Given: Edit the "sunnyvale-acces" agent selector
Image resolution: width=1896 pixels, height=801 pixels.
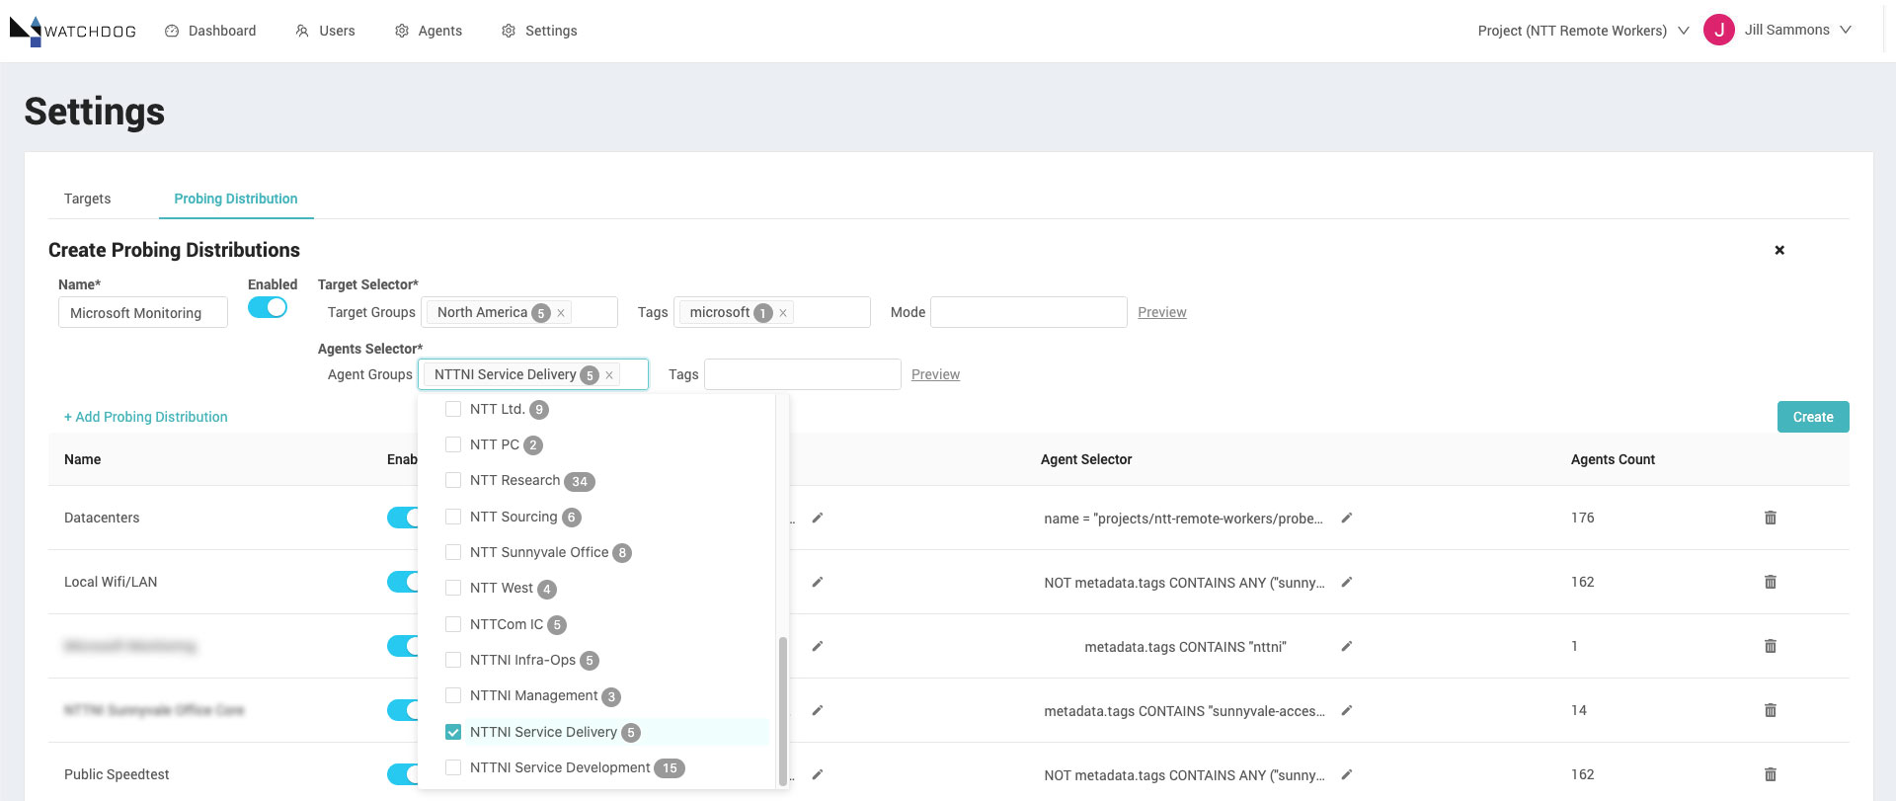Looking at the screenshot, I should (x=1346, y=710).
